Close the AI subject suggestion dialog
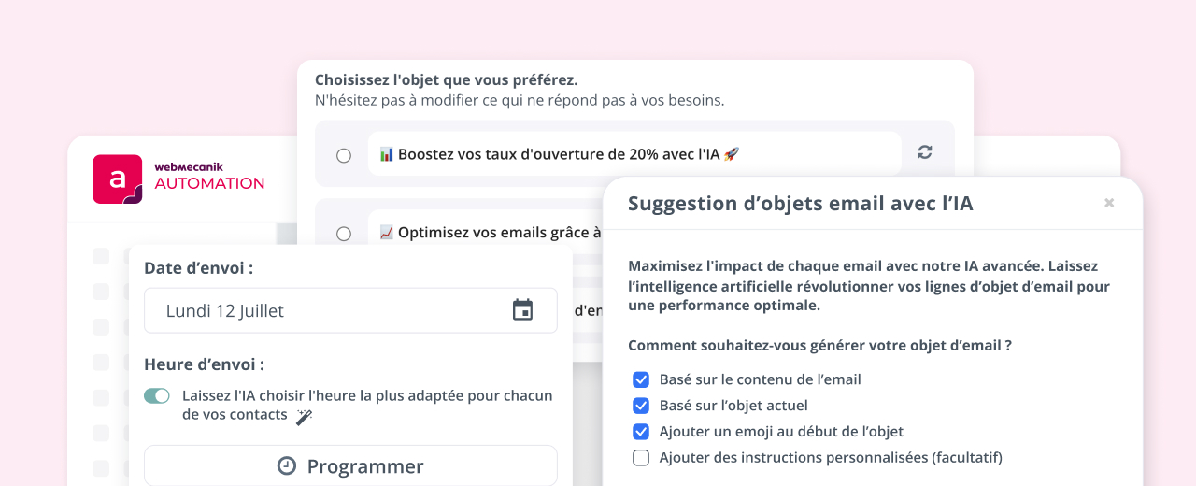 pyautogui.click(x=1109, y=203)
